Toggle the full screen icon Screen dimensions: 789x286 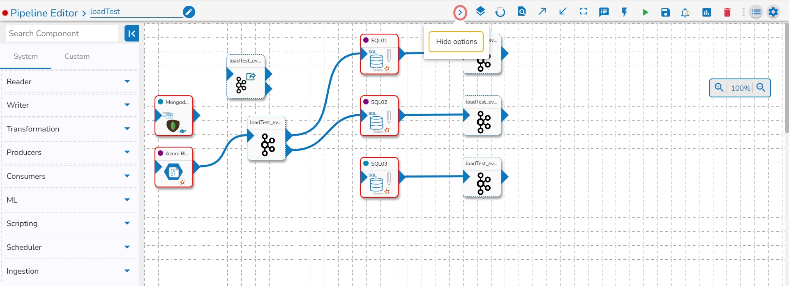tap(584, 12)
